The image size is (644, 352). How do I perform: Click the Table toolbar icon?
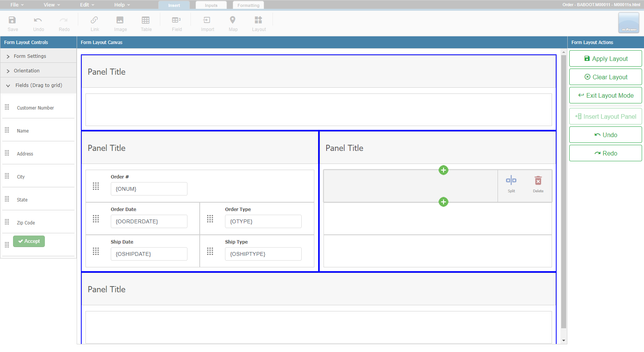[x=146, y=23]
